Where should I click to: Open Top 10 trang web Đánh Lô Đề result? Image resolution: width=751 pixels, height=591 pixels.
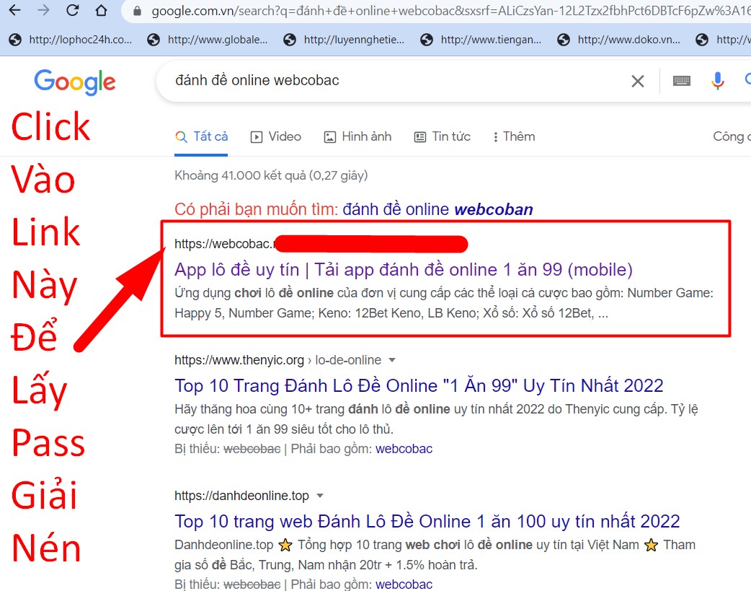tap(427, 522)
